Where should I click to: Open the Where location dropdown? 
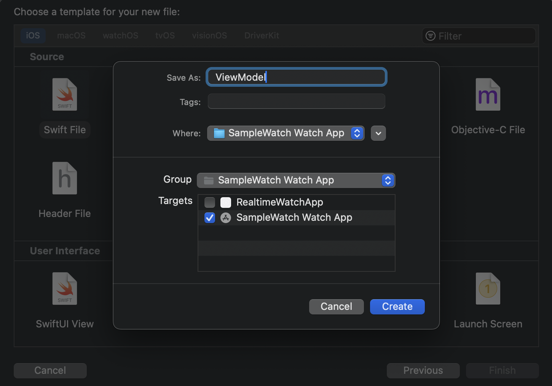point(286,133)
